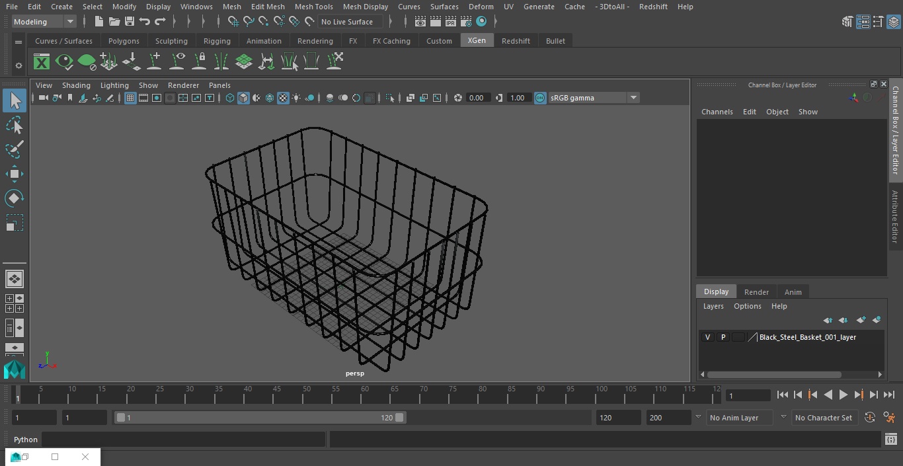Click the layer list horizontal scrollbar
Image resolution: width=903 pixels, height=466 pixels.
774,375
